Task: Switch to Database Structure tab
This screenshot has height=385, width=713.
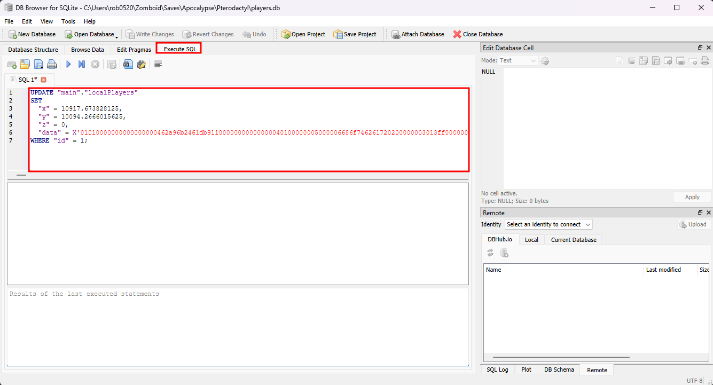Action: pos(33,50)
